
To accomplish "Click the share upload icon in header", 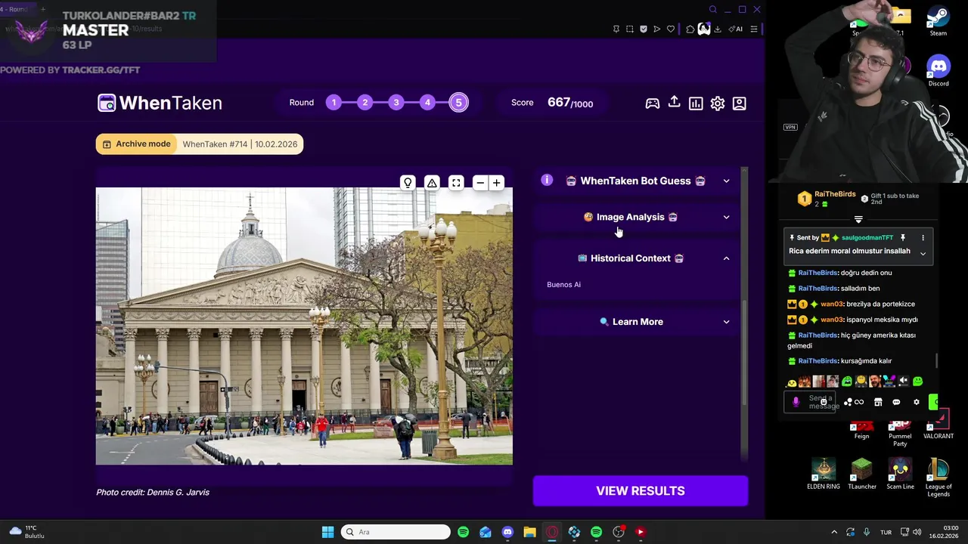I will coord(674,102).
